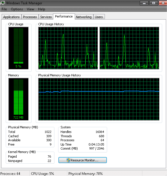
Task: Click the CPU Usage 5 % meter
Action: click(19, 48)
